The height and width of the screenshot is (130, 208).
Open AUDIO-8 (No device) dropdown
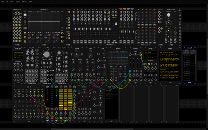click(x=150, y=55)
